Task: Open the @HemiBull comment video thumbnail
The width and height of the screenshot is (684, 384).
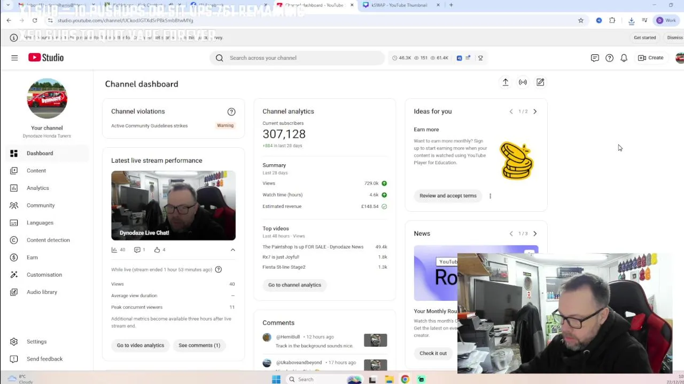Action: coord(375,340)
